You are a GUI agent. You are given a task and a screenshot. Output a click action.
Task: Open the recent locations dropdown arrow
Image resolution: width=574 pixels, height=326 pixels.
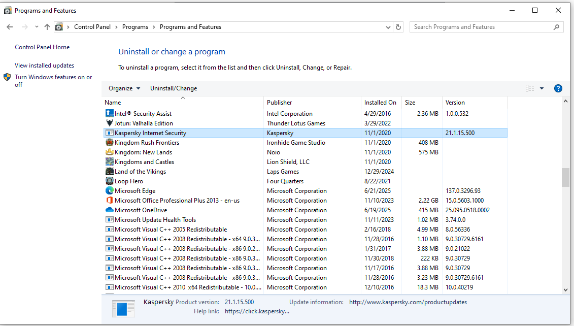click(x=37, y=27)
